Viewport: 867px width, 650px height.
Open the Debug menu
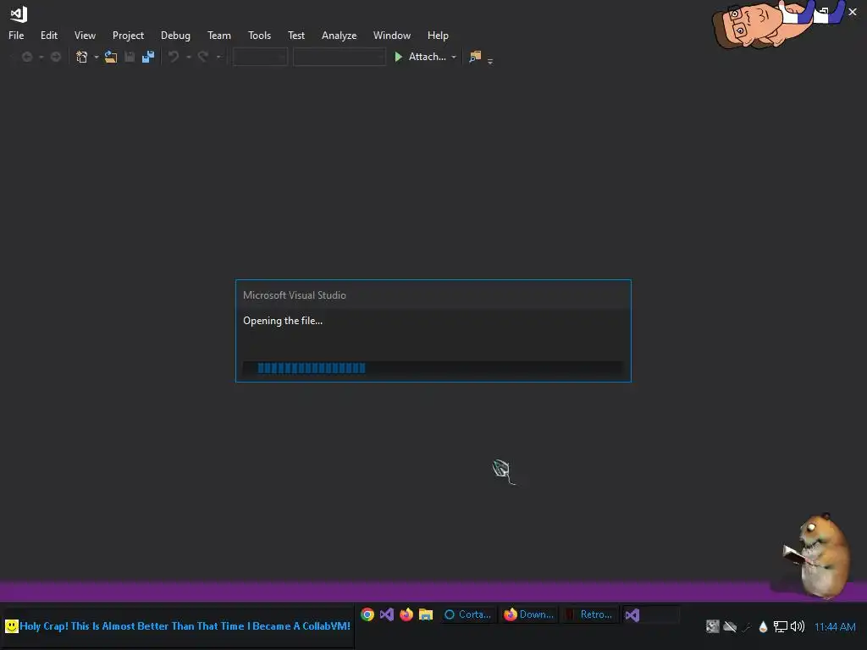click(175, 36)
